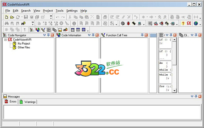
Task: Switch to the Warnings tab
Action: [28, 102]
